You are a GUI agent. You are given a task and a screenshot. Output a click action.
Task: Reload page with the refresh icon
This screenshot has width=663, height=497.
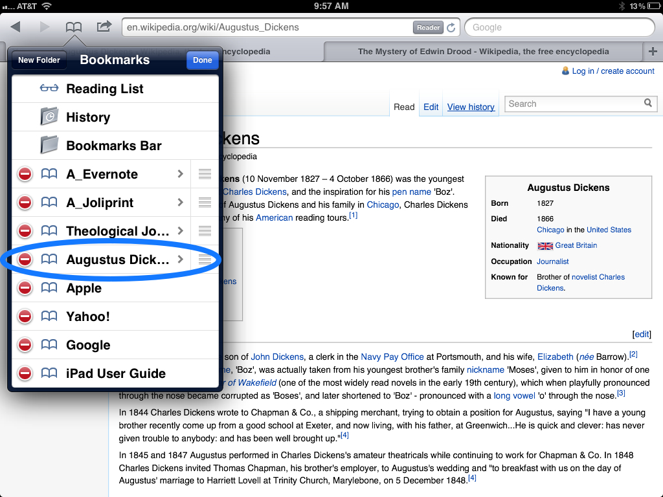coord(451,28)
